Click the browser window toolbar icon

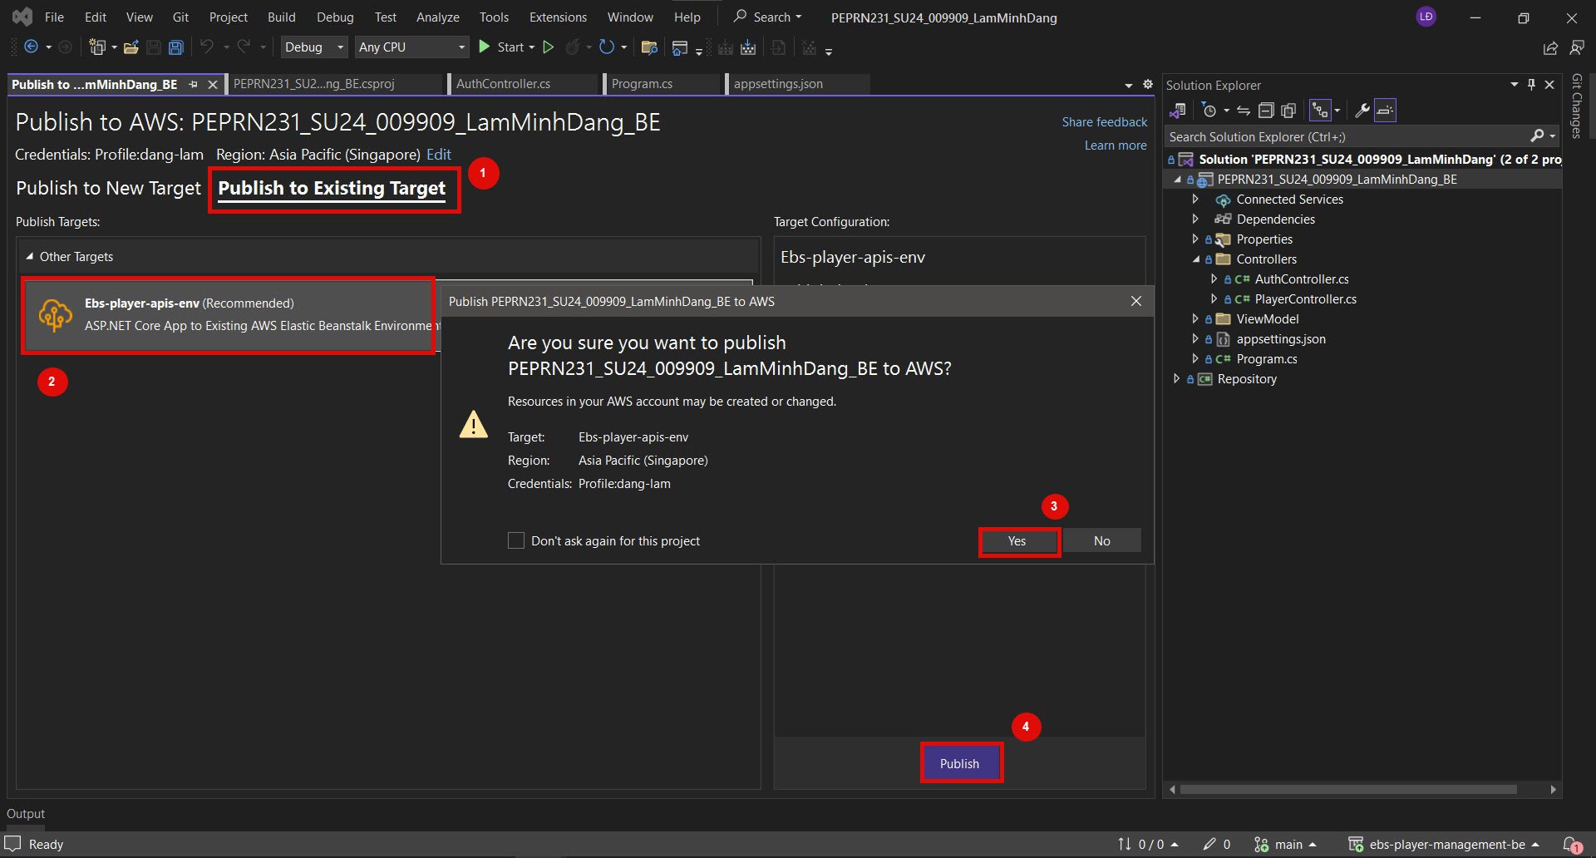tap(680, 47)
